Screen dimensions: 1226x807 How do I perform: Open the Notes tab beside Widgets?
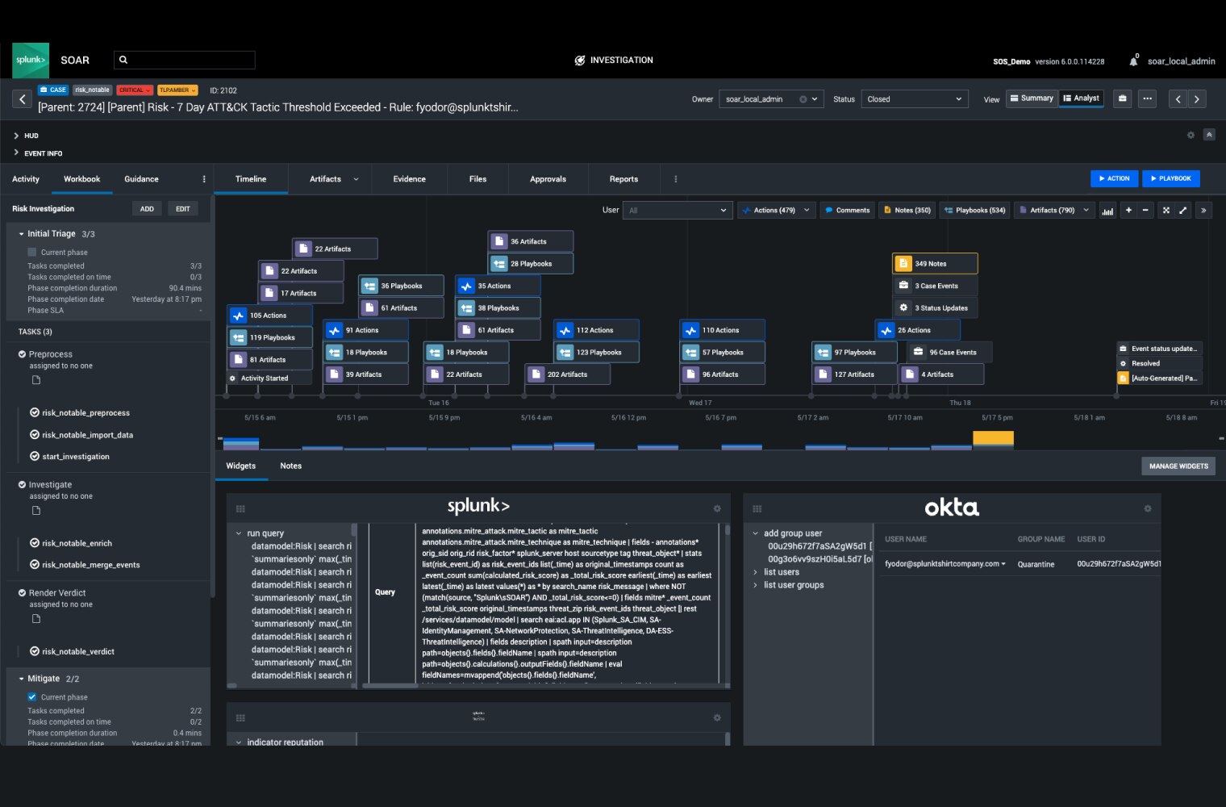click(290, 466)
